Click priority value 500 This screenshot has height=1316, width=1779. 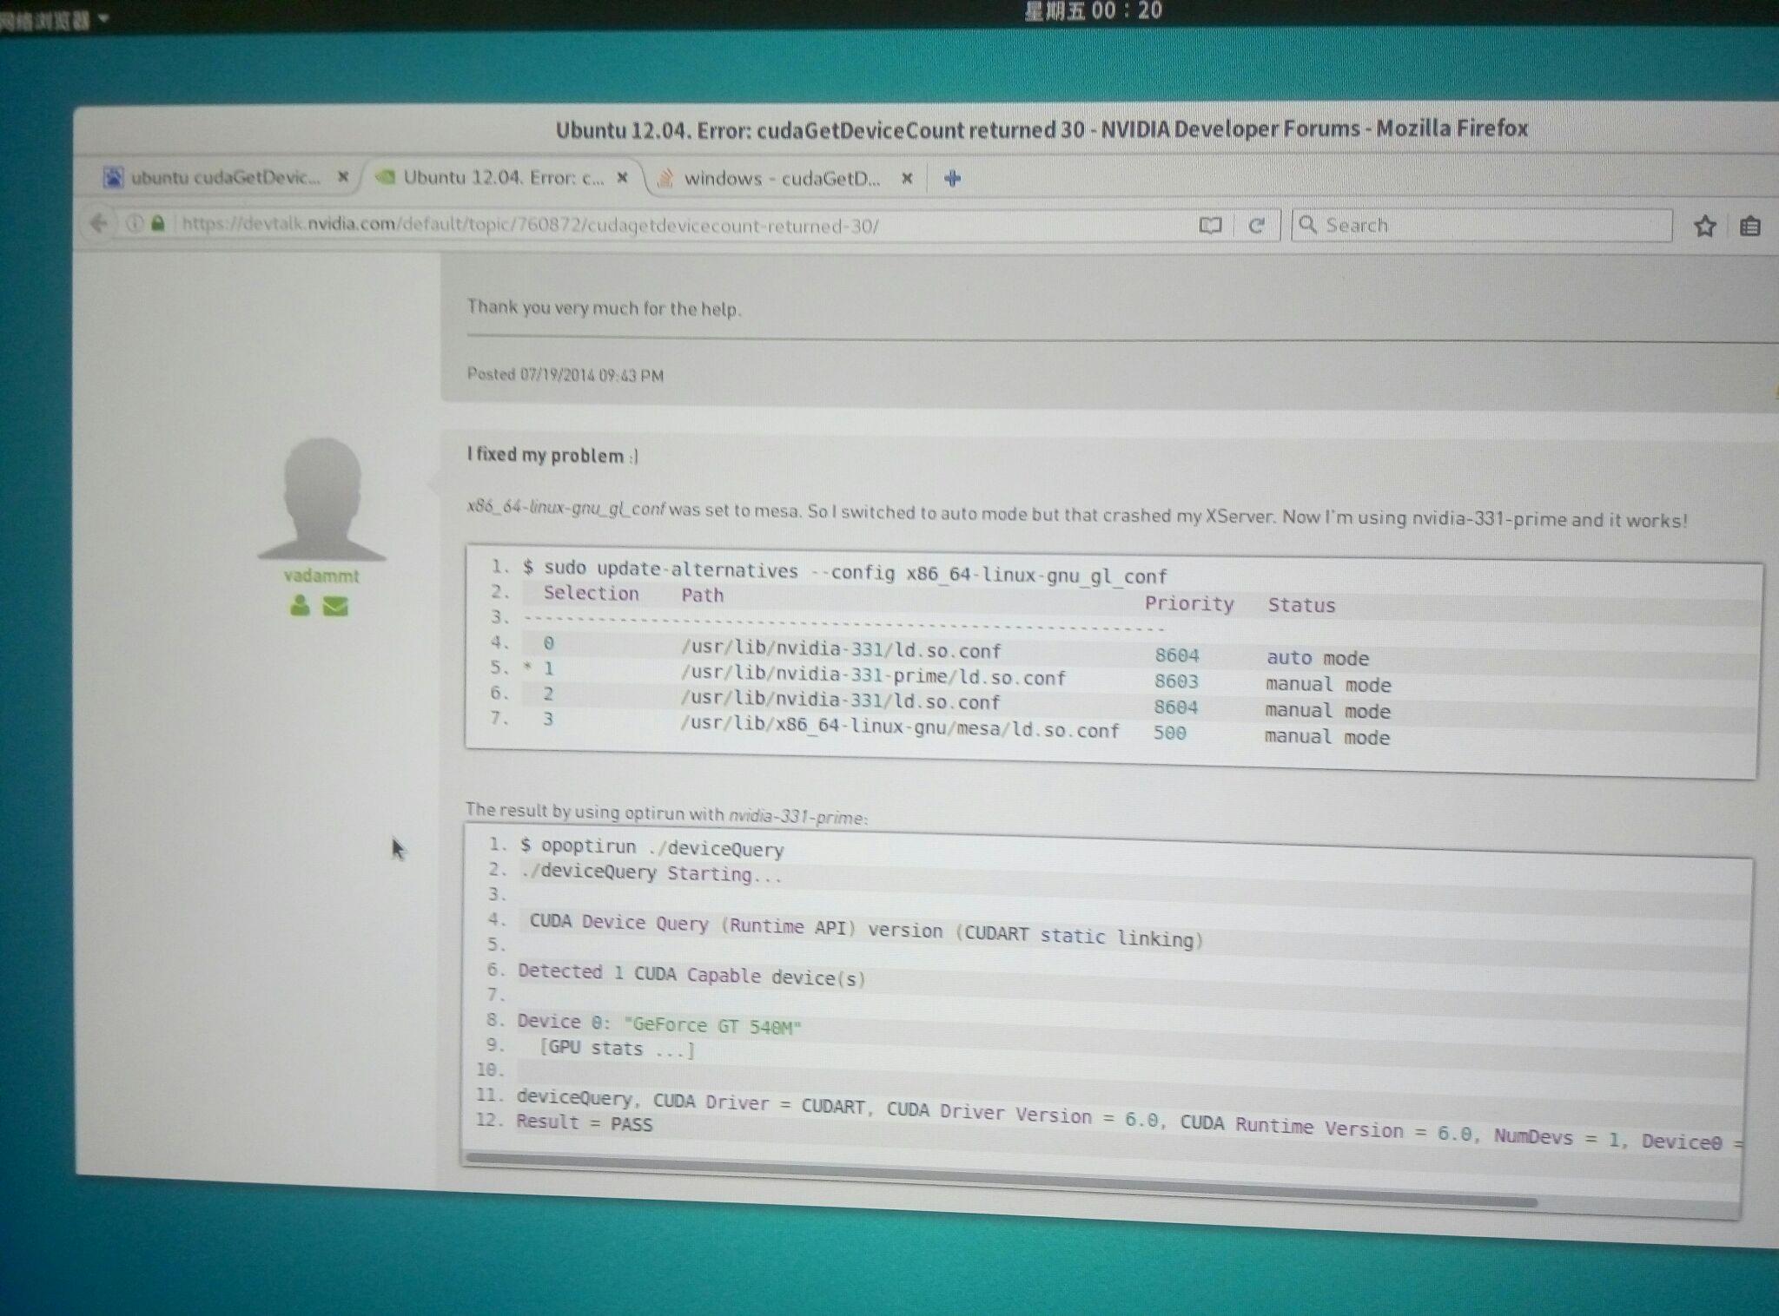tap(1169, 733)
